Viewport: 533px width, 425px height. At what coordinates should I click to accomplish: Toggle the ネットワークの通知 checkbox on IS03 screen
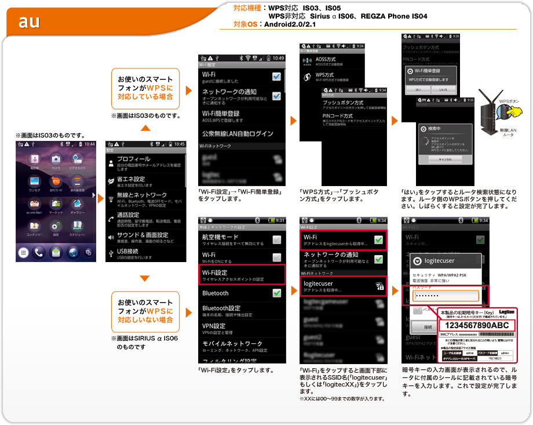pos(277,96)
